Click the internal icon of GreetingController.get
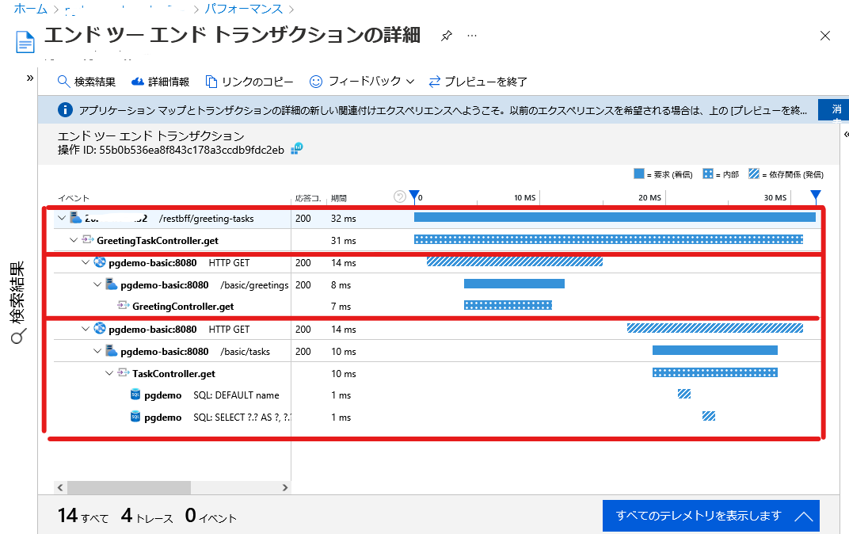The height and width of the screenshot is (534, 849). tap(124, 306)
